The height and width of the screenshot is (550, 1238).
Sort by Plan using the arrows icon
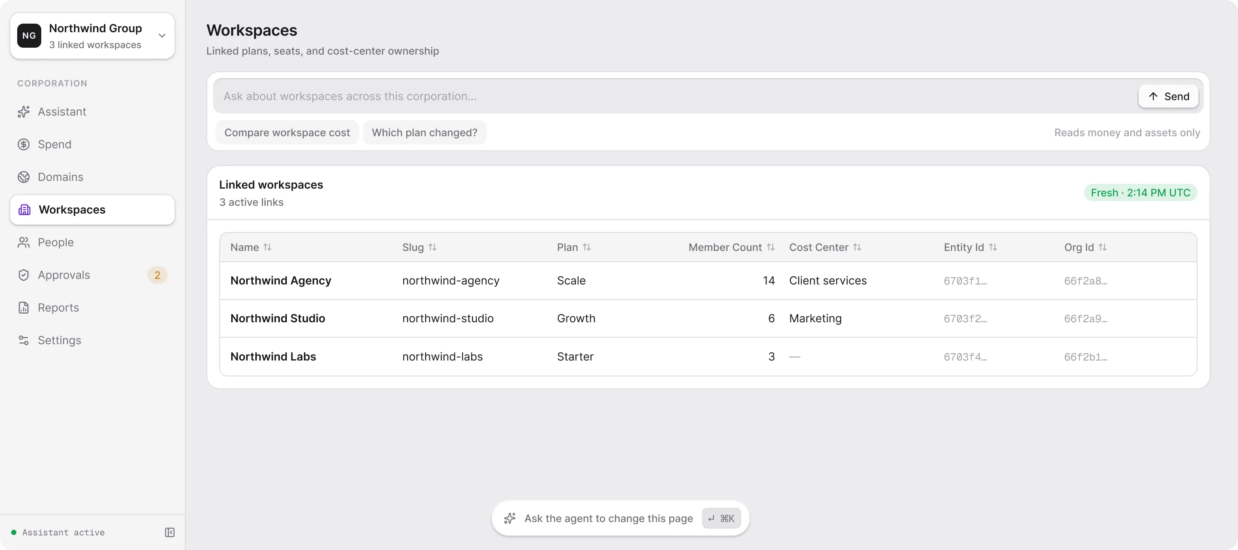click(587, 247)
